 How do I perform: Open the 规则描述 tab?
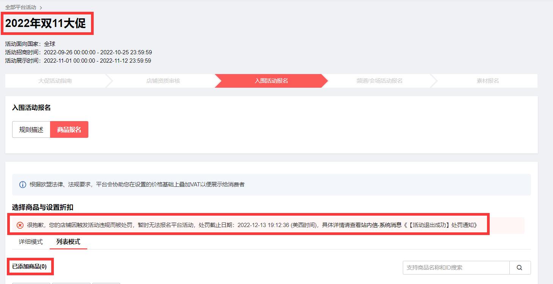(x=31, y=129)
